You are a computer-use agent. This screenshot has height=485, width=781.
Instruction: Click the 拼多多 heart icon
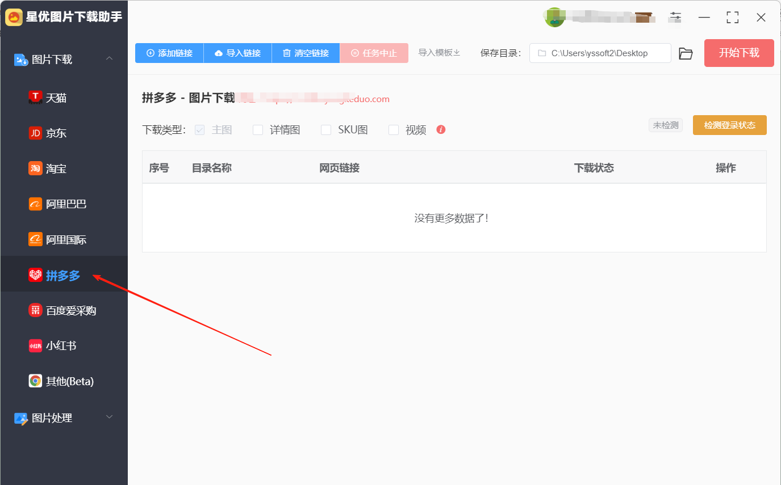[x=35, y=275]
